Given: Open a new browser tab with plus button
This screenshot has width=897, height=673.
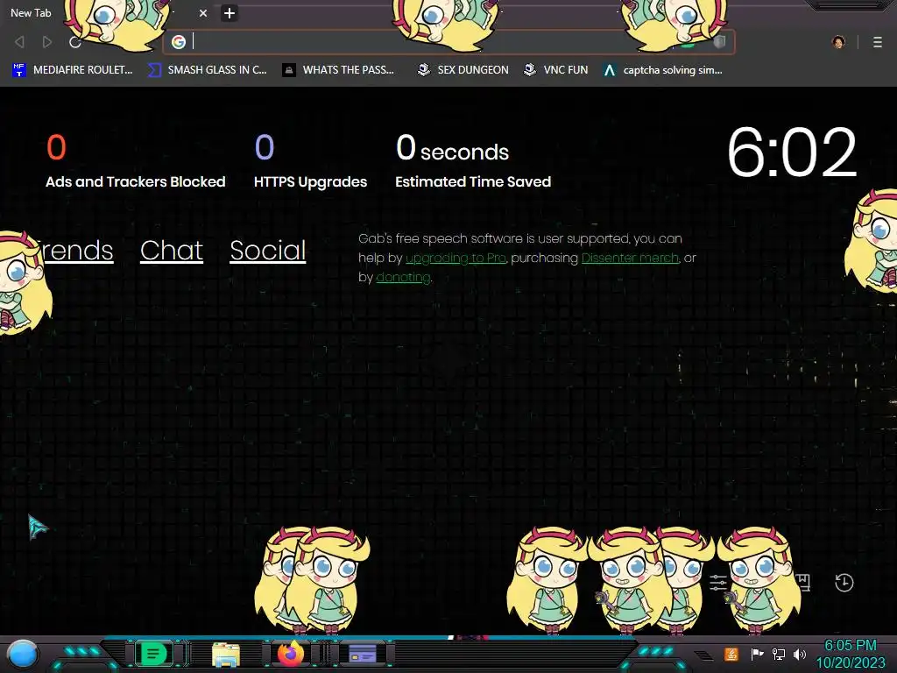Looking at the screenshot, I should tap(229, 13).
